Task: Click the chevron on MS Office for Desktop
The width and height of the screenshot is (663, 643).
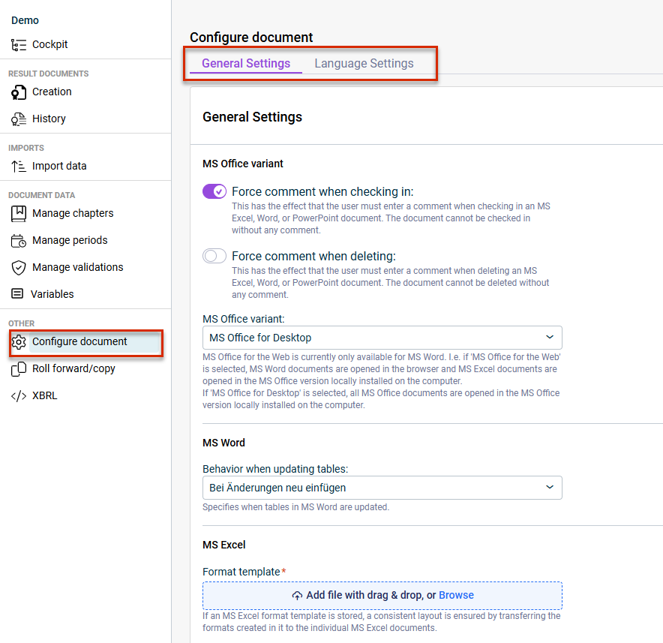Action: point(550,337)
